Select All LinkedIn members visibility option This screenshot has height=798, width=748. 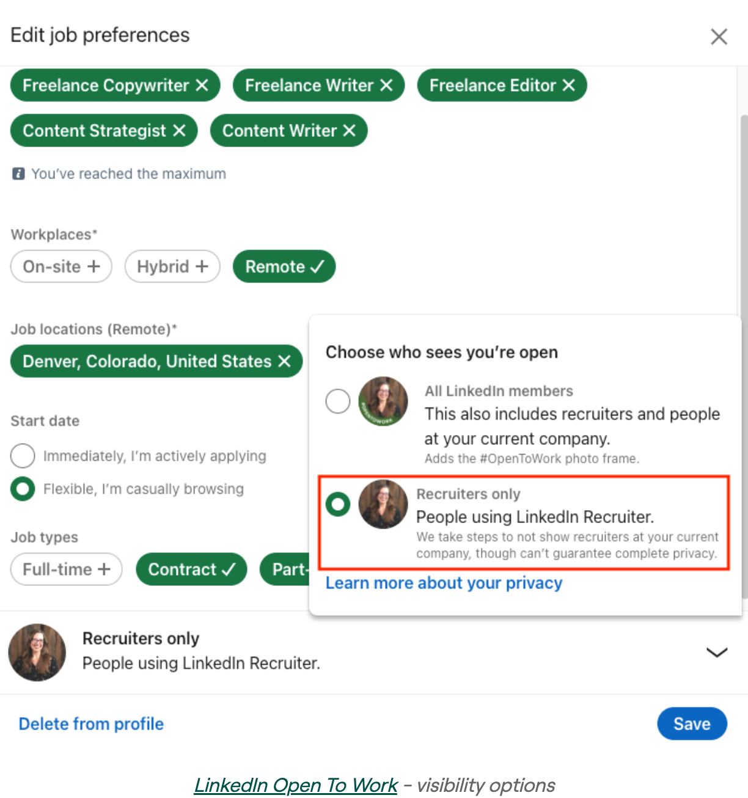coord(337,401)
